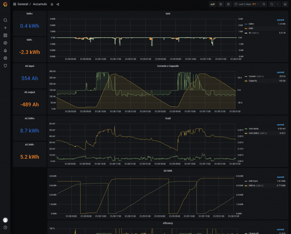Open the Corrente e Capacità panel menu

(168, 66)
